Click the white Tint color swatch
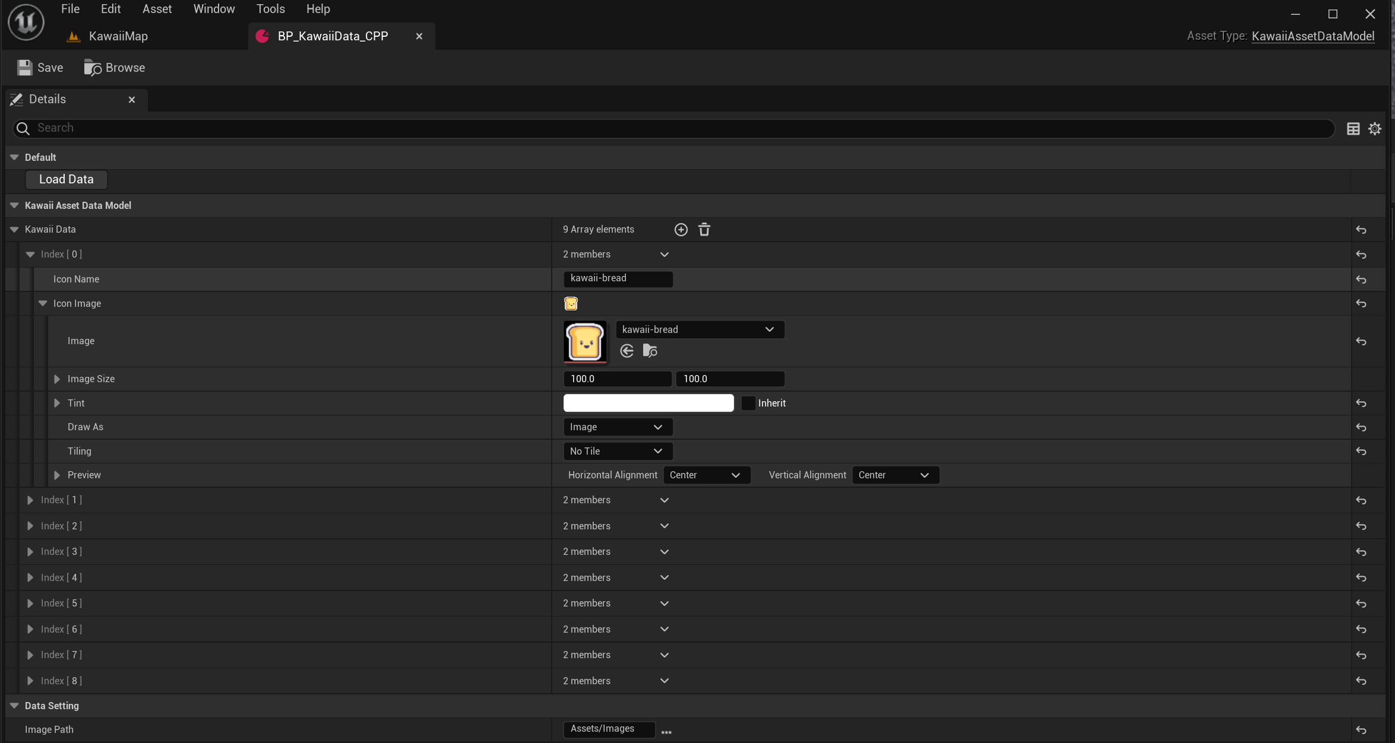This screenshot has height=743, width=1395. (648, 403)
